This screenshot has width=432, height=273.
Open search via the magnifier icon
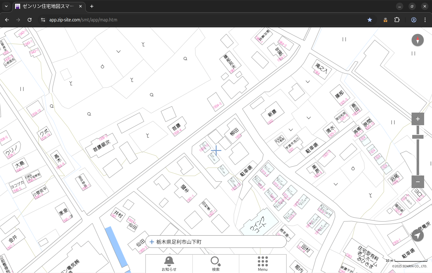pyautogui.click(x=216, y=264)
